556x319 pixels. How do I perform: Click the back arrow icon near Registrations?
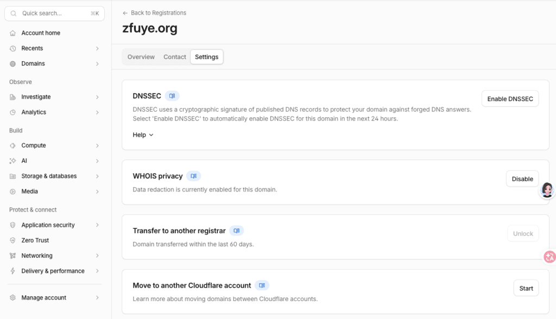click(125, 13)
